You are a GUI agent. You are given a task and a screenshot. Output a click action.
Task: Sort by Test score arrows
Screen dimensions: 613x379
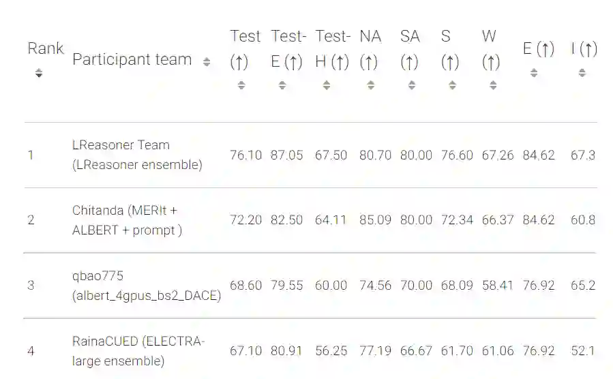tap(241, 85)
